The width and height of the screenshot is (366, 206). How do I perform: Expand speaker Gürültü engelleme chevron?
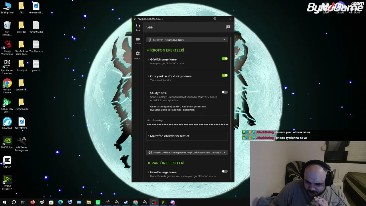148,172
